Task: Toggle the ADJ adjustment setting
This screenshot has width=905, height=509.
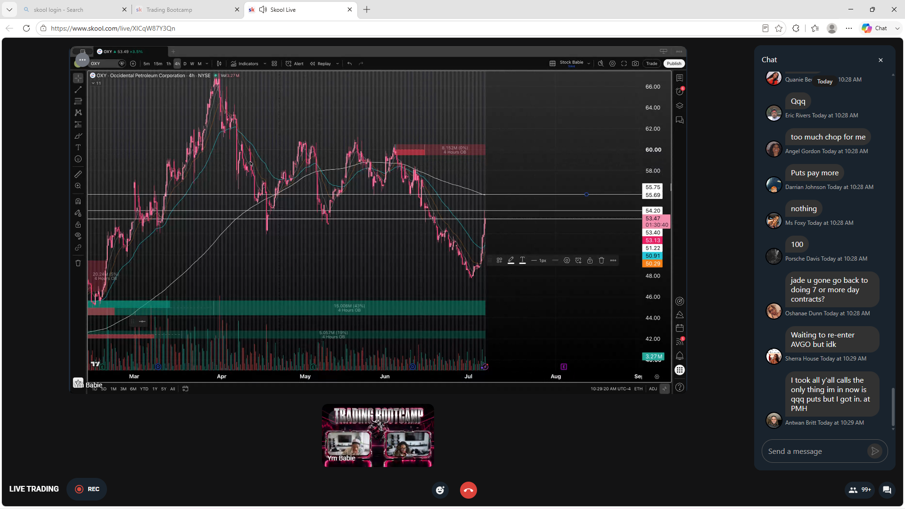Action: pos(653,389)
